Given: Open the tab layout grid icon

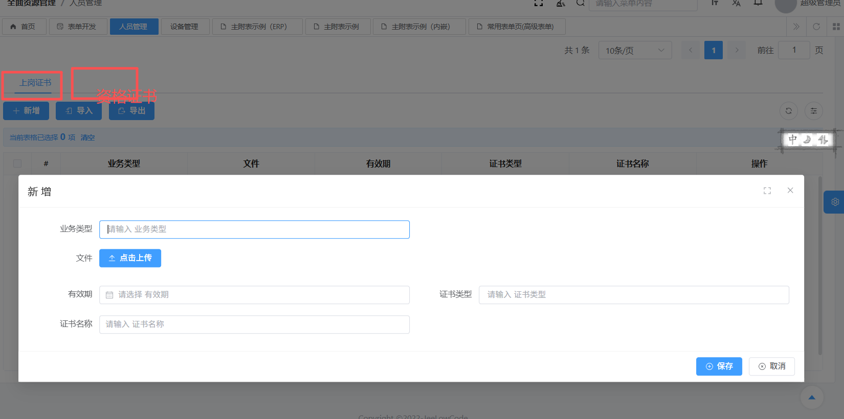Looking at the screenshot, I should click(x=836, y=27).
